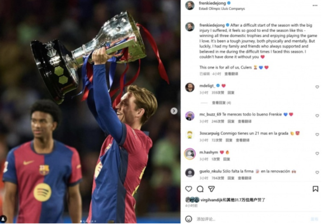Viewport: 336px width, 224px height.
Task: Open the emoji picker in the comment box
Action: click(x=188, y=219)
